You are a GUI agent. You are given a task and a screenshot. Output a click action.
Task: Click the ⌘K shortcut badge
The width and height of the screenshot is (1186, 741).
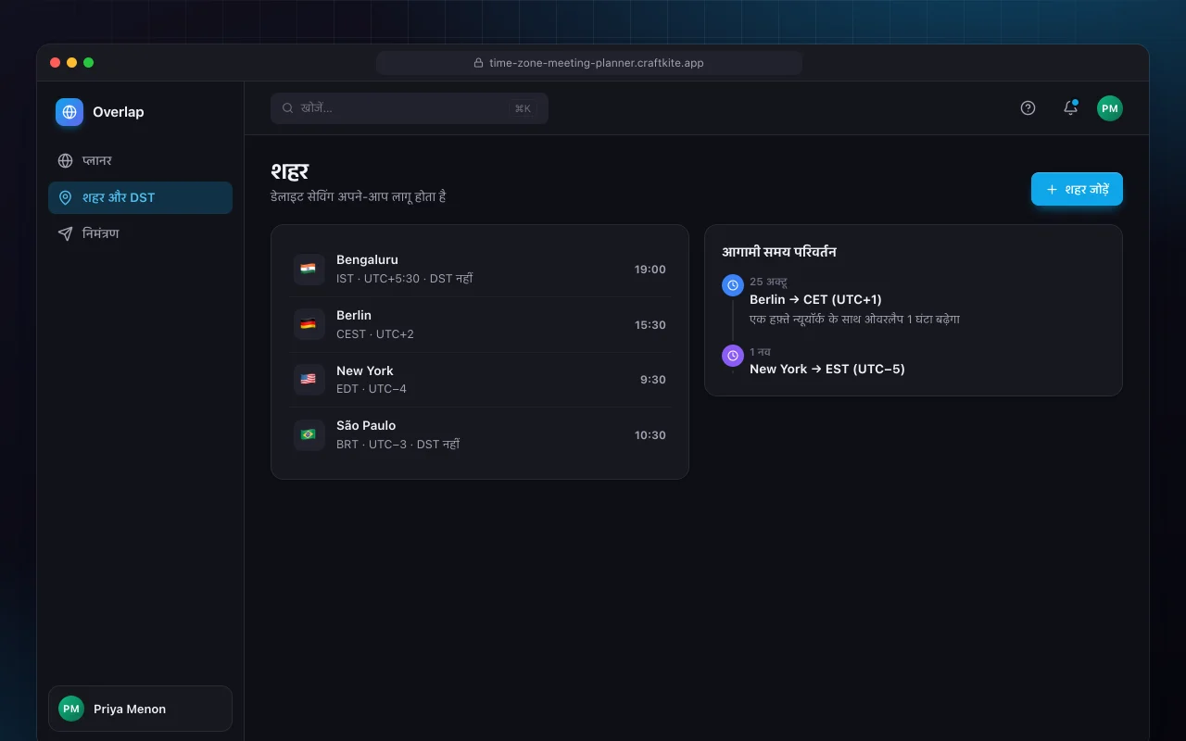coord(523,108)
